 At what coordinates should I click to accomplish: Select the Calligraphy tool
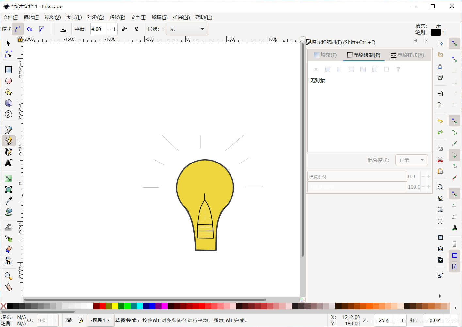pyautogui.click(x=8, y=152)
